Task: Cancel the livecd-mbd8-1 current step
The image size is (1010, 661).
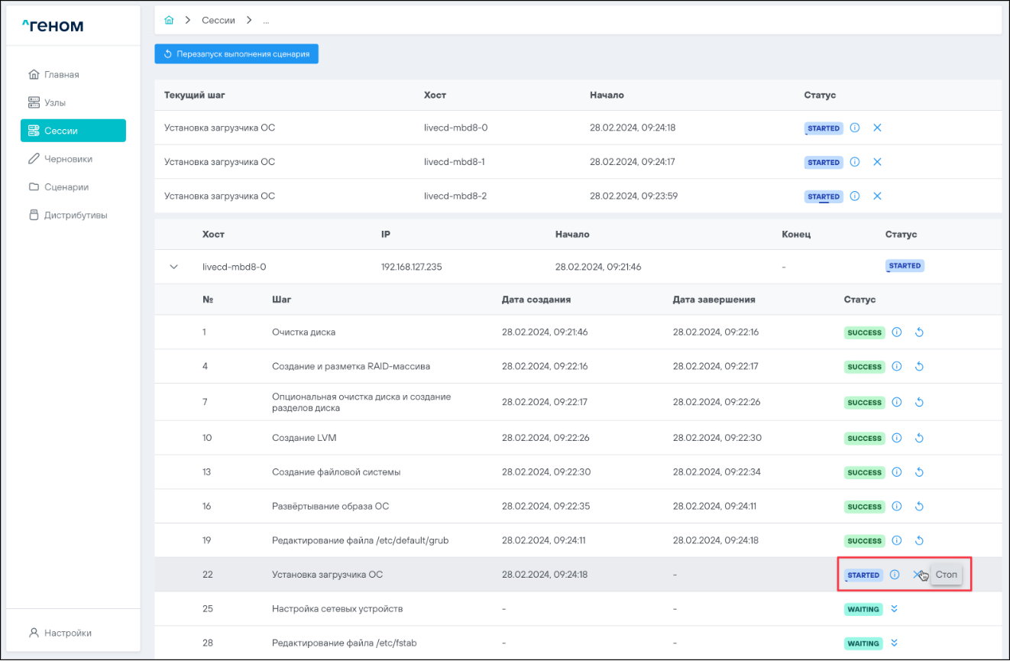Action: [877, 162]
